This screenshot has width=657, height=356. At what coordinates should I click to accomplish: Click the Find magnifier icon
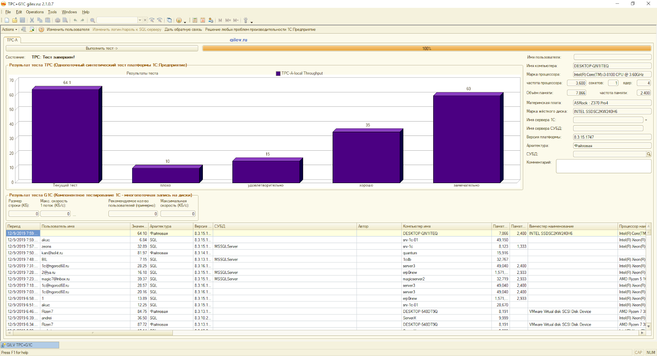click(92, 20)
